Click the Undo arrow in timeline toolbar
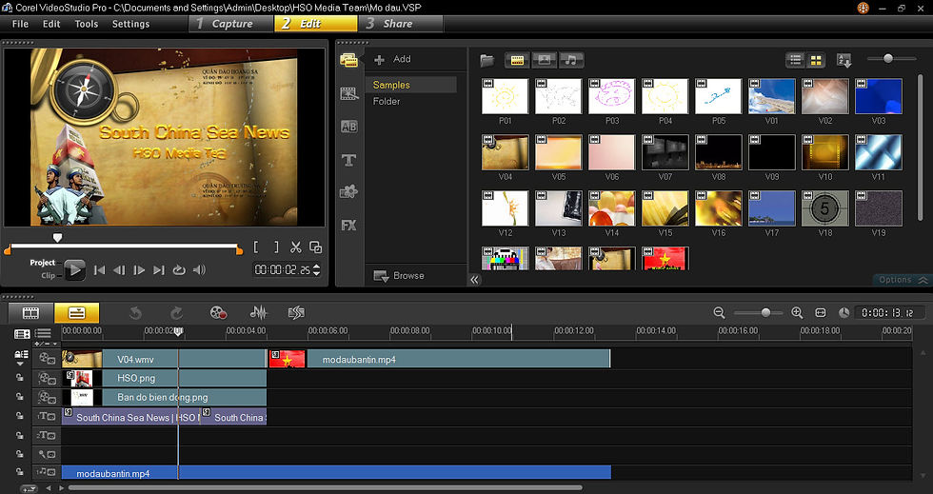This screenshot has width=933, height=494. click(135, 313)
